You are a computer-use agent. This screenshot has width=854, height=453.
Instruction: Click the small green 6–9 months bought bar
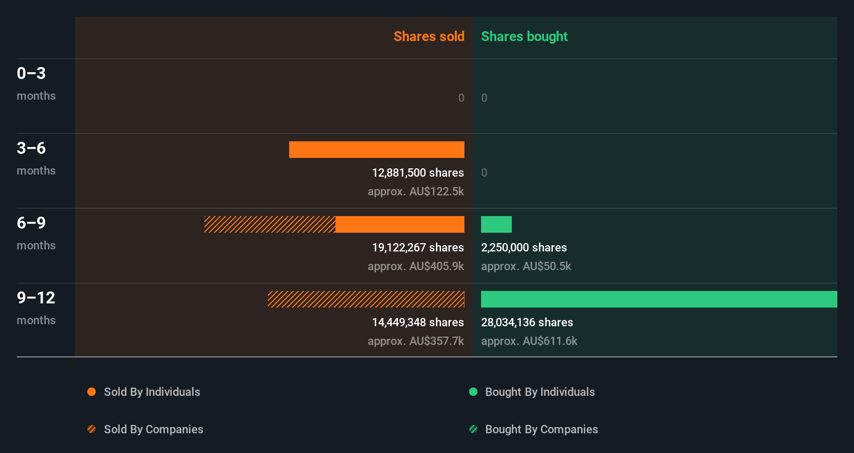coord(496,224)
